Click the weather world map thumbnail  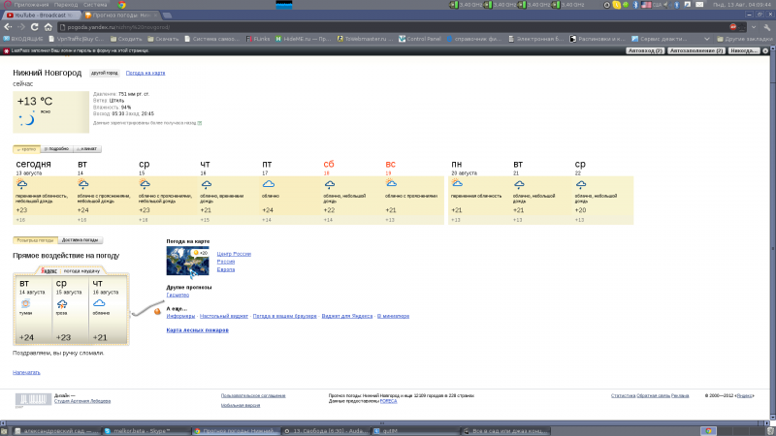point(187,260)
